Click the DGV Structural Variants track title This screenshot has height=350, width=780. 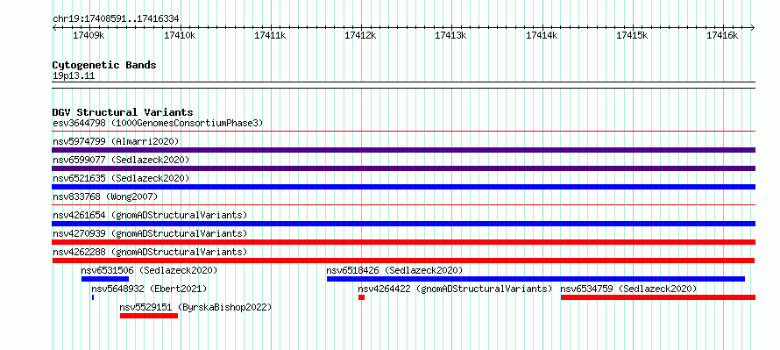pos(123,112)
